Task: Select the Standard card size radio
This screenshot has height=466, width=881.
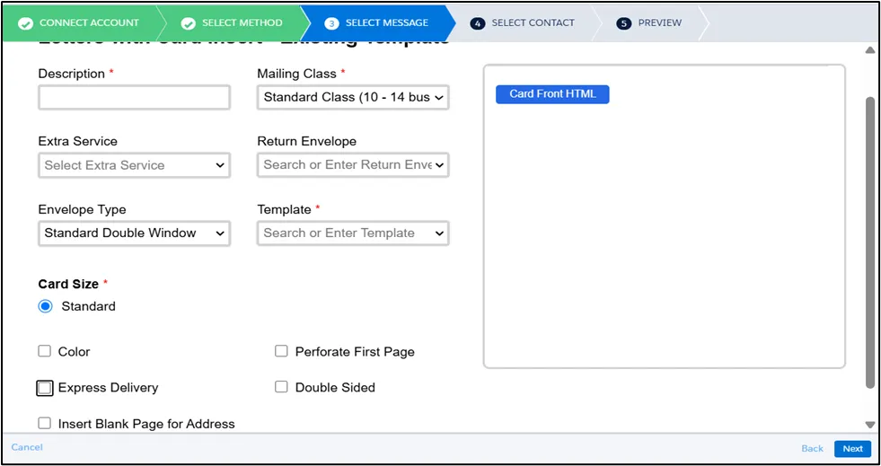Action: tap(45, 306)
